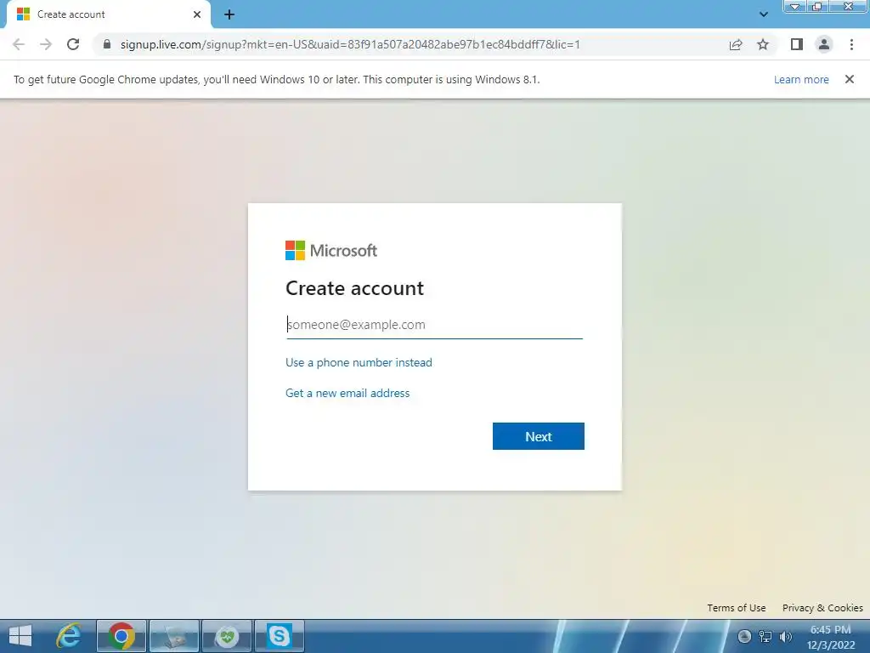Choose Use a phone number instead
Screen dimensions: 870x653
pos(359,362)
